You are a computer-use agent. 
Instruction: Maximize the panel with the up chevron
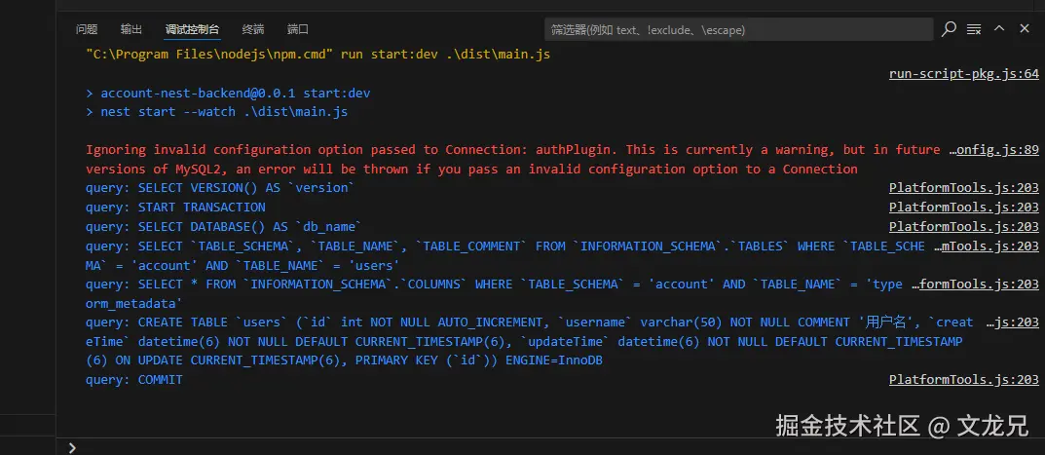pos(999,29)
